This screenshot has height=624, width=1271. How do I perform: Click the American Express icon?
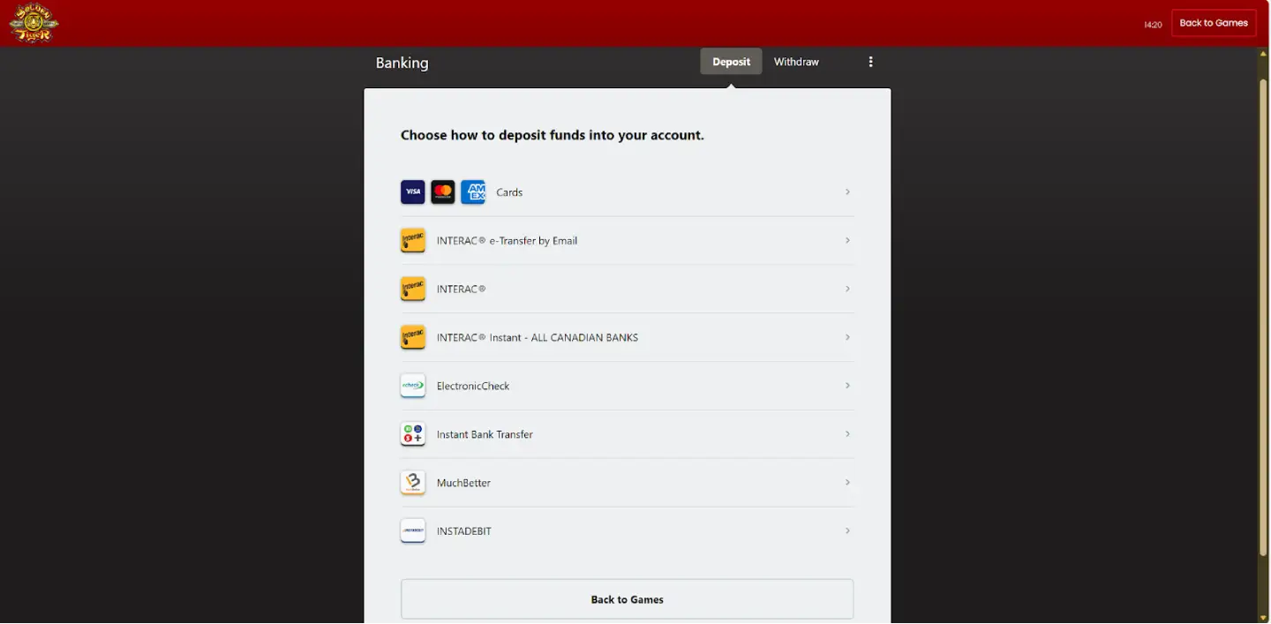point(473,192)
